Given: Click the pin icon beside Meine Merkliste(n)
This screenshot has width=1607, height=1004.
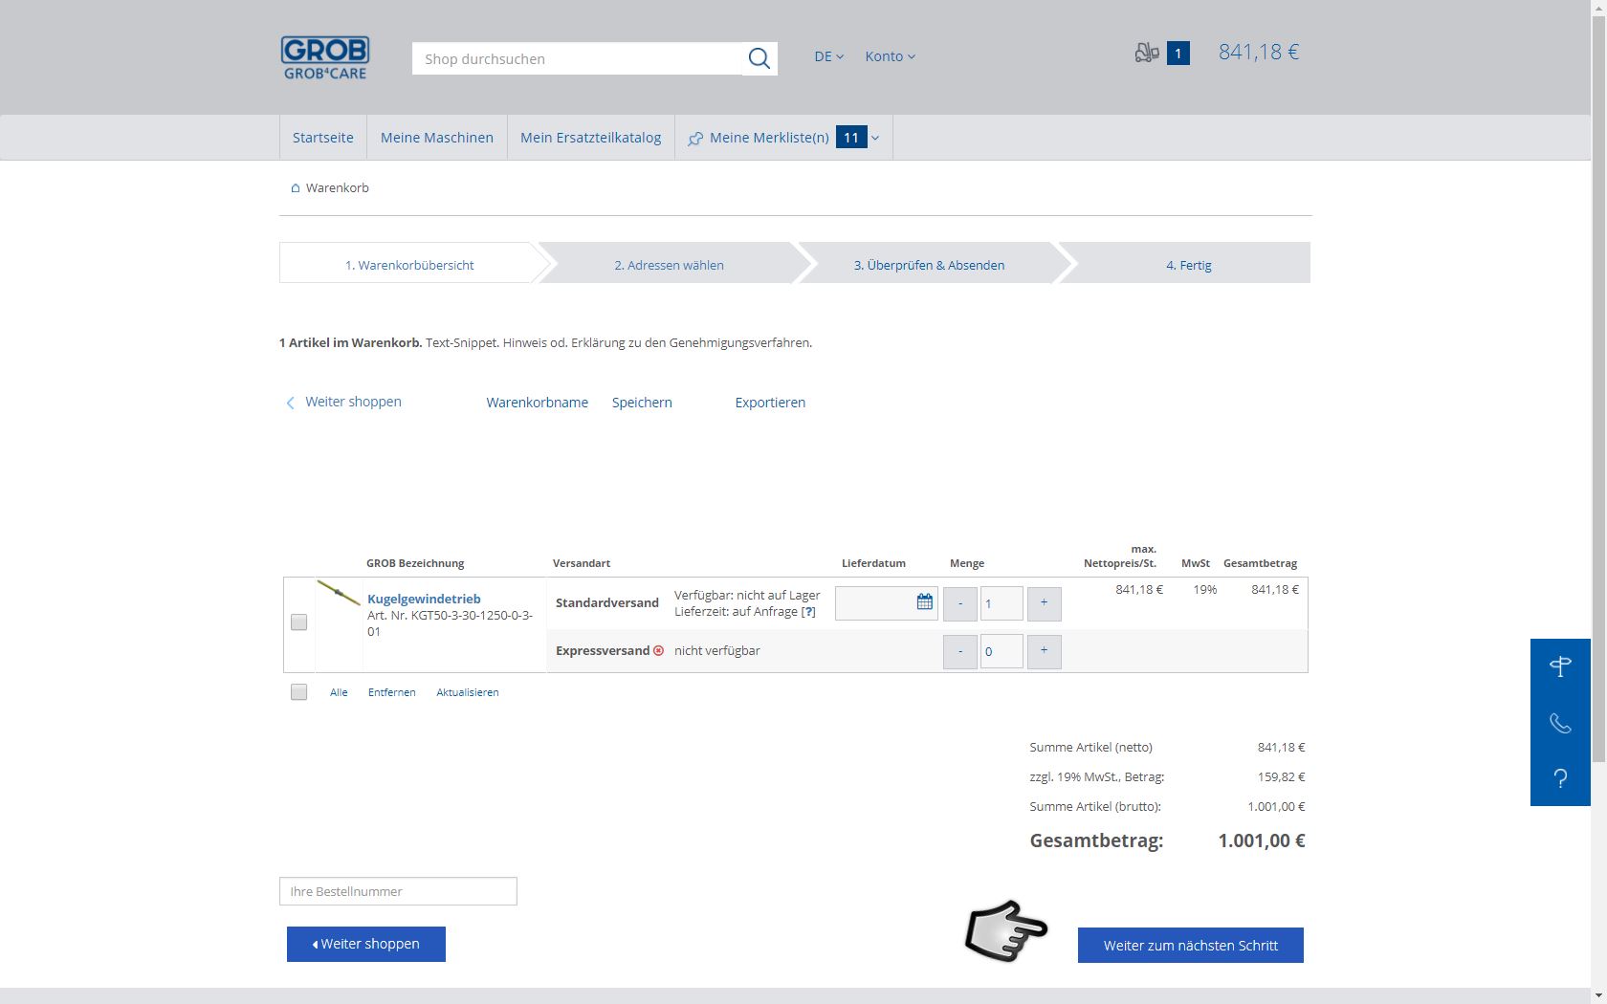Looking at the screenshot, I should tap(695, 139).
